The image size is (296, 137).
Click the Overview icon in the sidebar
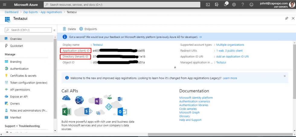(x=6, y=39)
